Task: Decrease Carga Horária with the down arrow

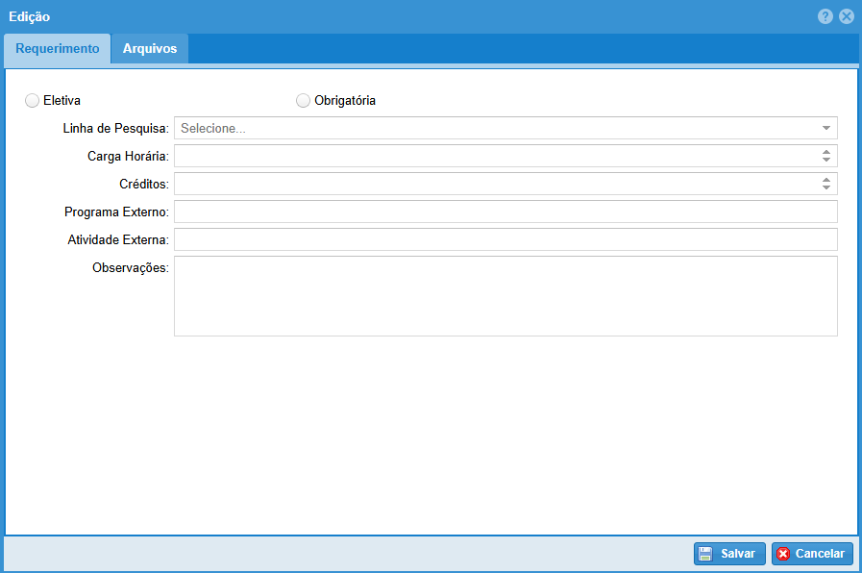Action: click(826, 160)
